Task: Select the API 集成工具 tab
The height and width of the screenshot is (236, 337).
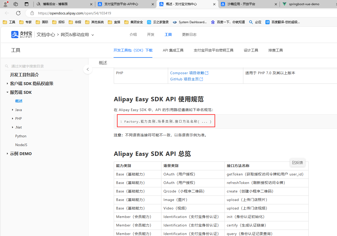Action: pyautogui.click(x=173, y=50)
